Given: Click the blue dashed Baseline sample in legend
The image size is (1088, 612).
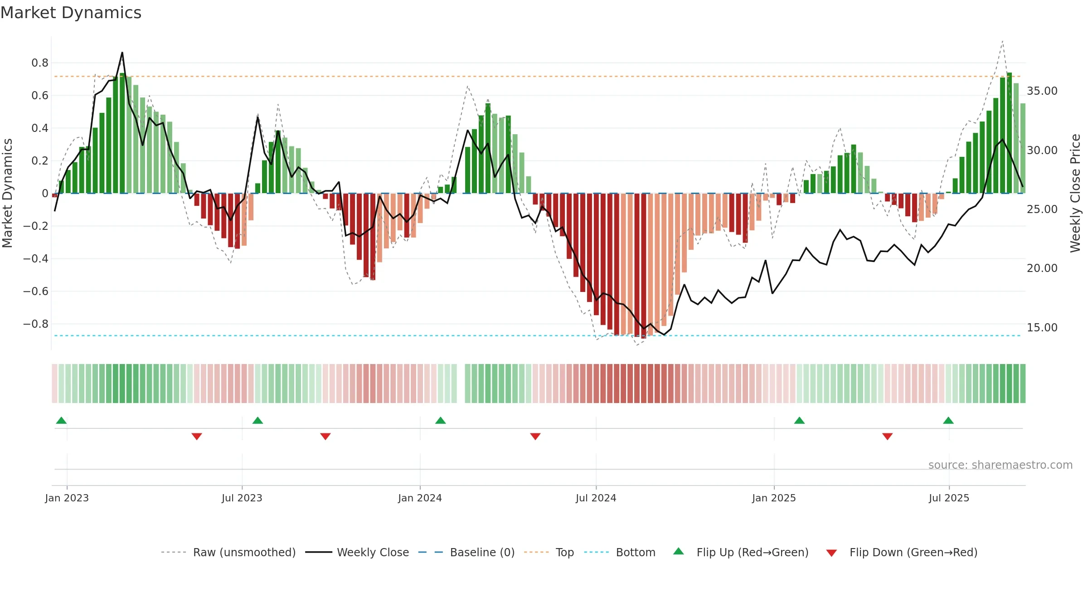Looking at the screenshot, I should tap(431, 552).
